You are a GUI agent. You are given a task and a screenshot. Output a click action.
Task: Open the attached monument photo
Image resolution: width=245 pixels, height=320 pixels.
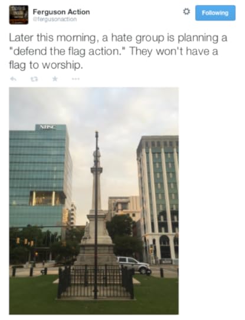pos(94,201)
